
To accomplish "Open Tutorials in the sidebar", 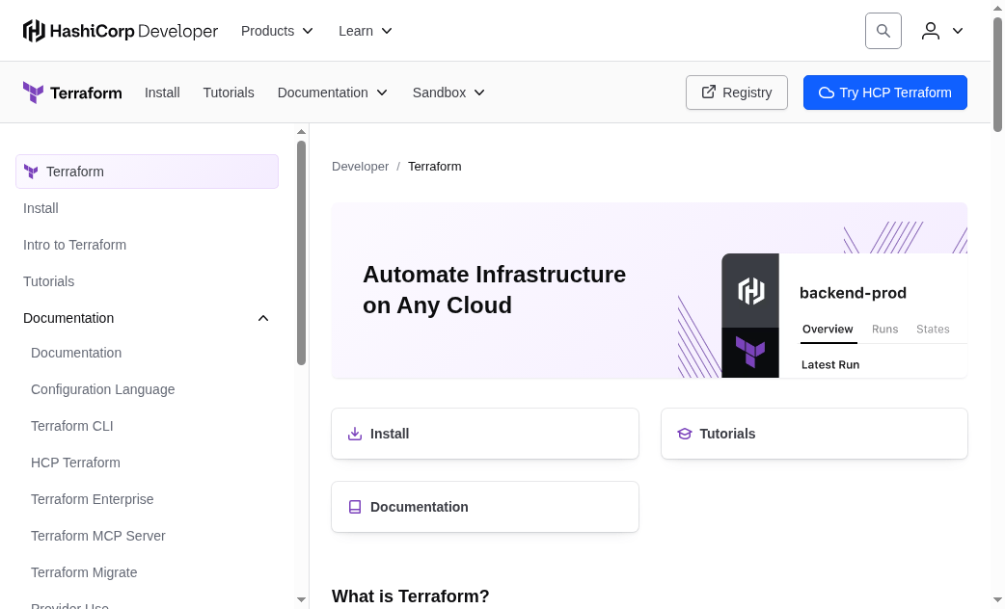I will (x=49, y=281).
